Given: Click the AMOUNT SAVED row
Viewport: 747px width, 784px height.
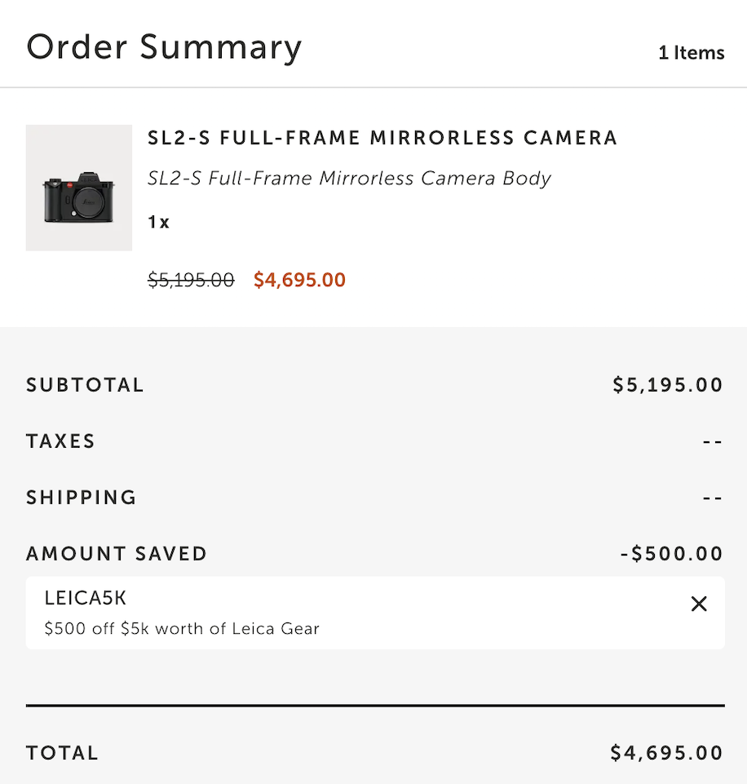Looking at the screenshot, I should [117, 553].
